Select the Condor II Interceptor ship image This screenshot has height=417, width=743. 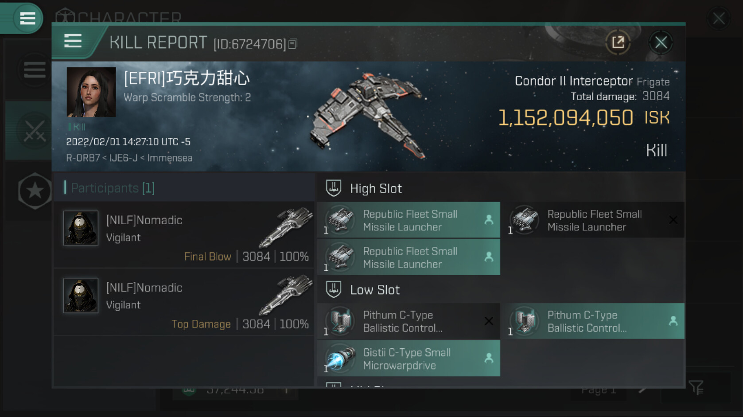click(x=369, y=114)
